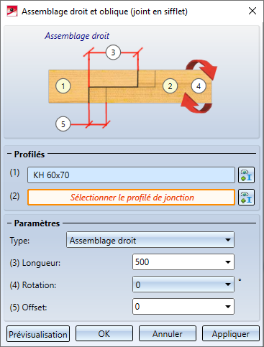The height and width of the screenshot is (347, 264).
Task: Click the select-profile icon for profile (1)
Action: click(246, 175)
